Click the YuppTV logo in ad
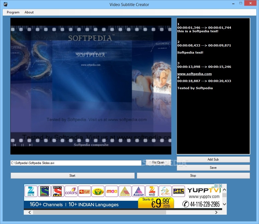Viewport: 259px width, 224px height. (x=204, y=190)
